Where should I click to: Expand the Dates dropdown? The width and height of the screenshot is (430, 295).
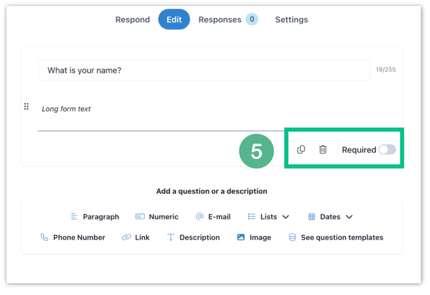[330, 217]
